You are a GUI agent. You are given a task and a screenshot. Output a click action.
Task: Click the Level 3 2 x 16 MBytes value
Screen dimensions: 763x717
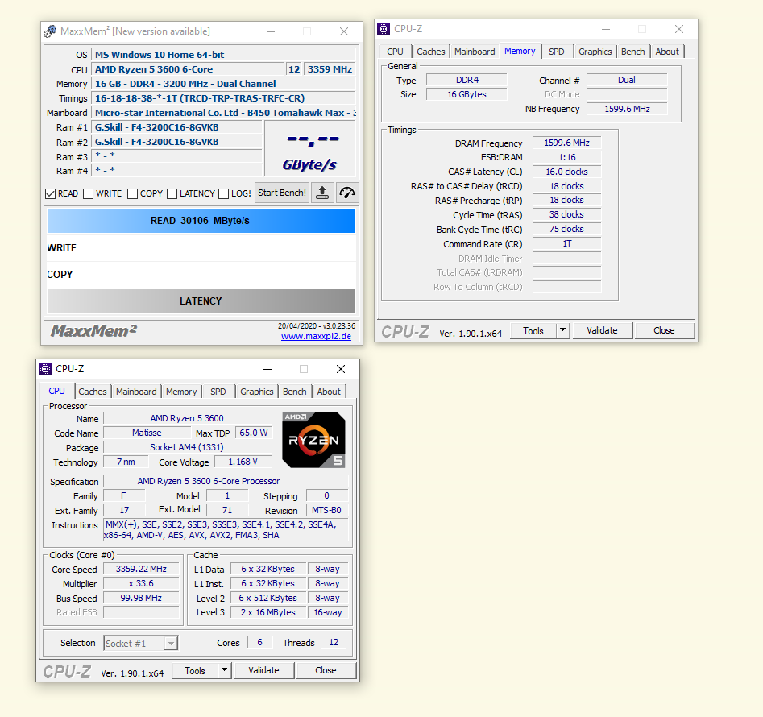268,612
